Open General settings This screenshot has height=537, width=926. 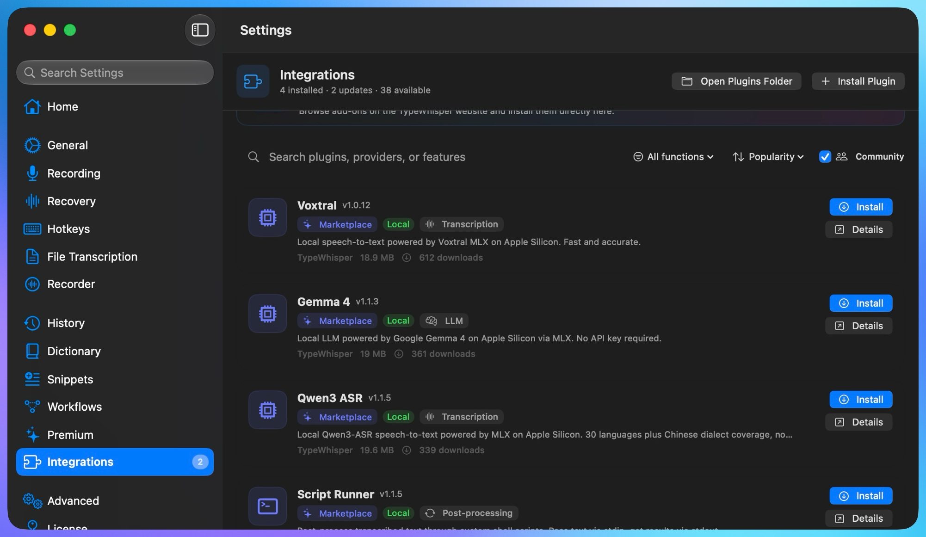pyautogui.click(x=115, y=145)
